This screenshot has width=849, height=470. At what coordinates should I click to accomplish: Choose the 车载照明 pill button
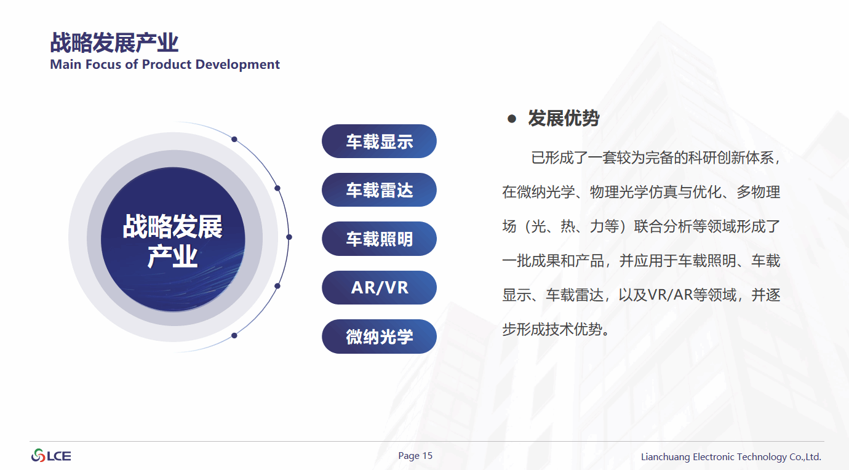(379, 239)
